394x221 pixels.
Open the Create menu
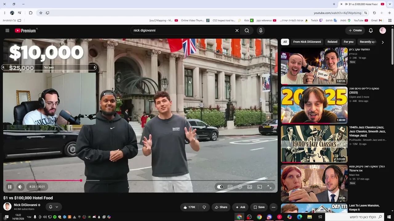click(355, 30)
